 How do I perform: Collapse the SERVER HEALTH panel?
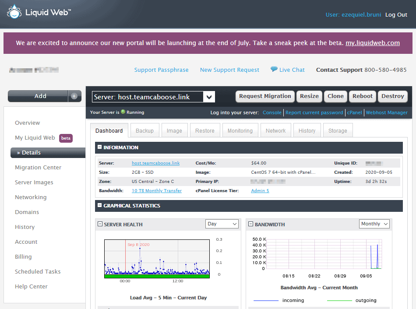[100, 224]
